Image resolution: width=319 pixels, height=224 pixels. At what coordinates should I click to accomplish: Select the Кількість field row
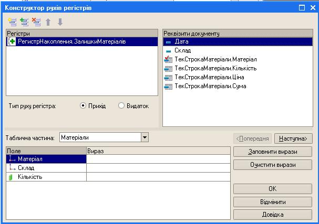click(x=46, y=177)
